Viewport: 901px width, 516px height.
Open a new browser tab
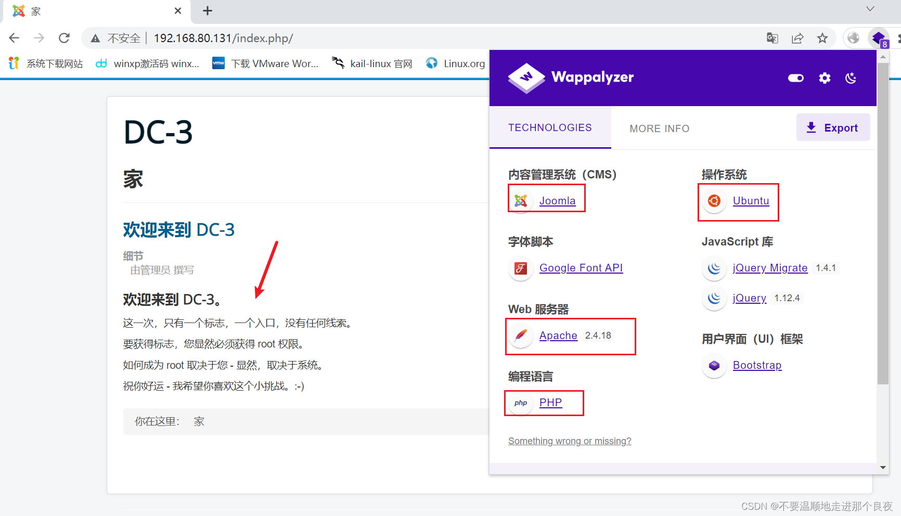[208, 11]
